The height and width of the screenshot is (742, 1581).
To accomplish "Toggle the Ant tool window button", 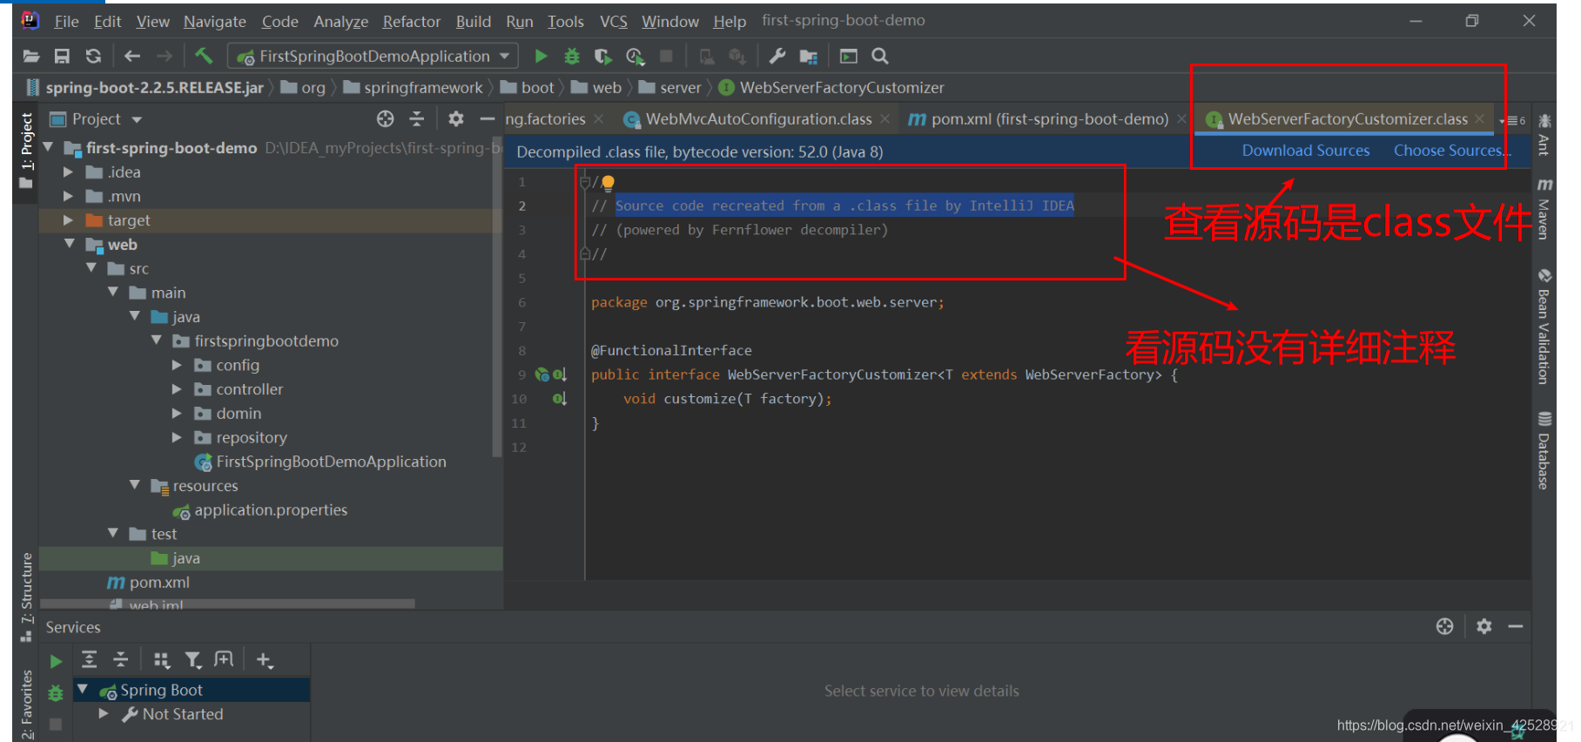I will 1544,134.
